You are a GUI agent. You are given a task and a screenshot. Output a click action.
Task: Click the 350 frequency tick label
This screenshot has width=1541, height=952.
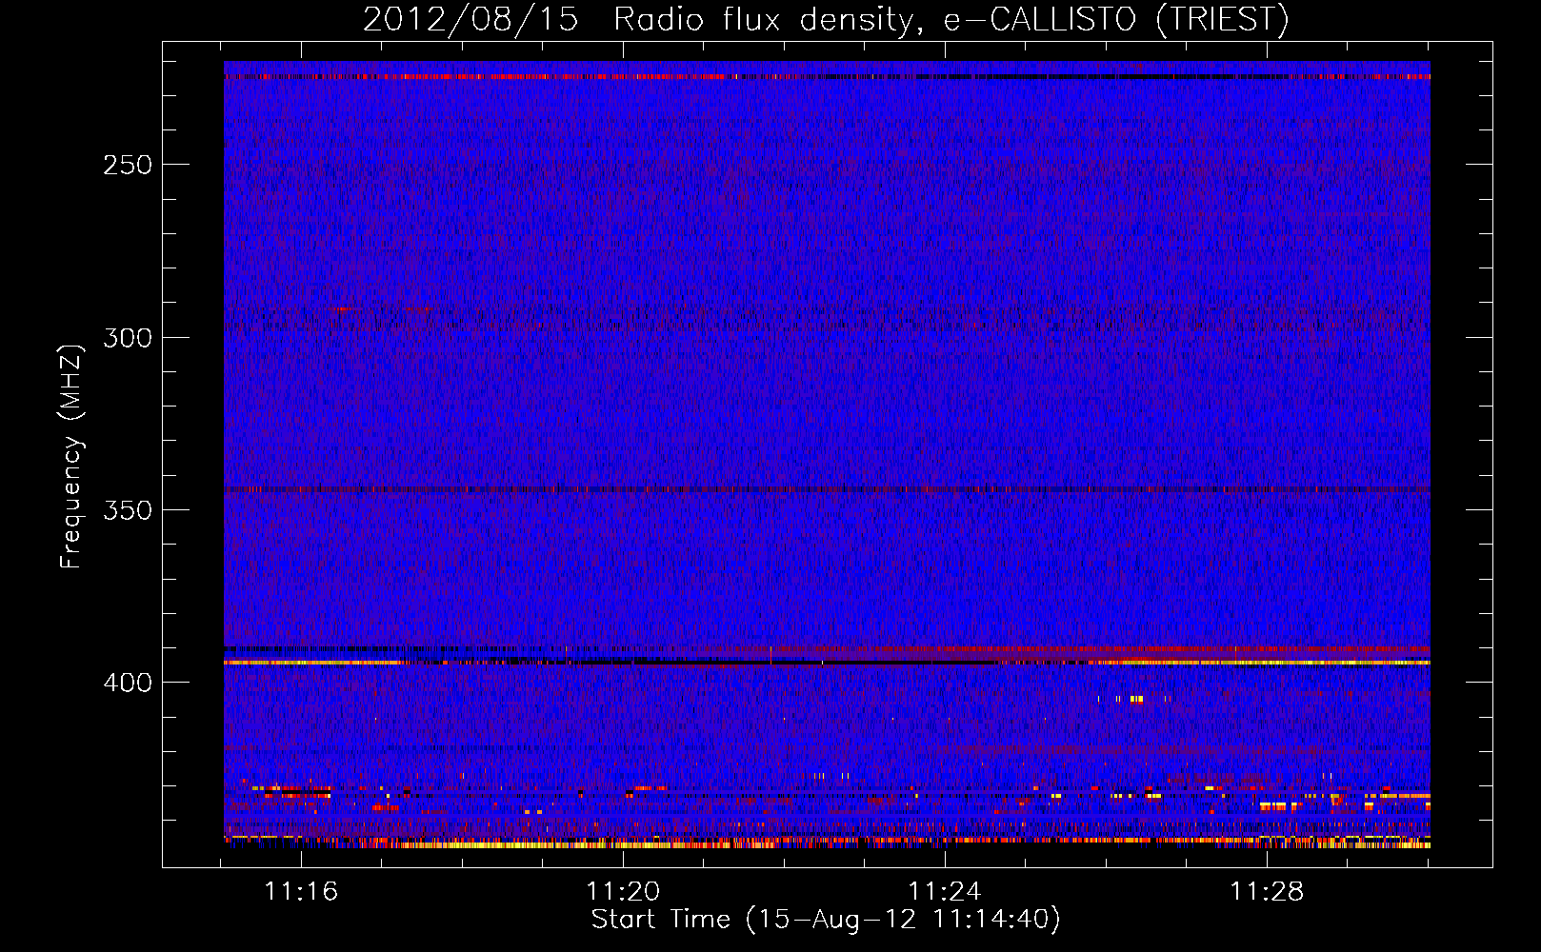(x=127, y=510)
